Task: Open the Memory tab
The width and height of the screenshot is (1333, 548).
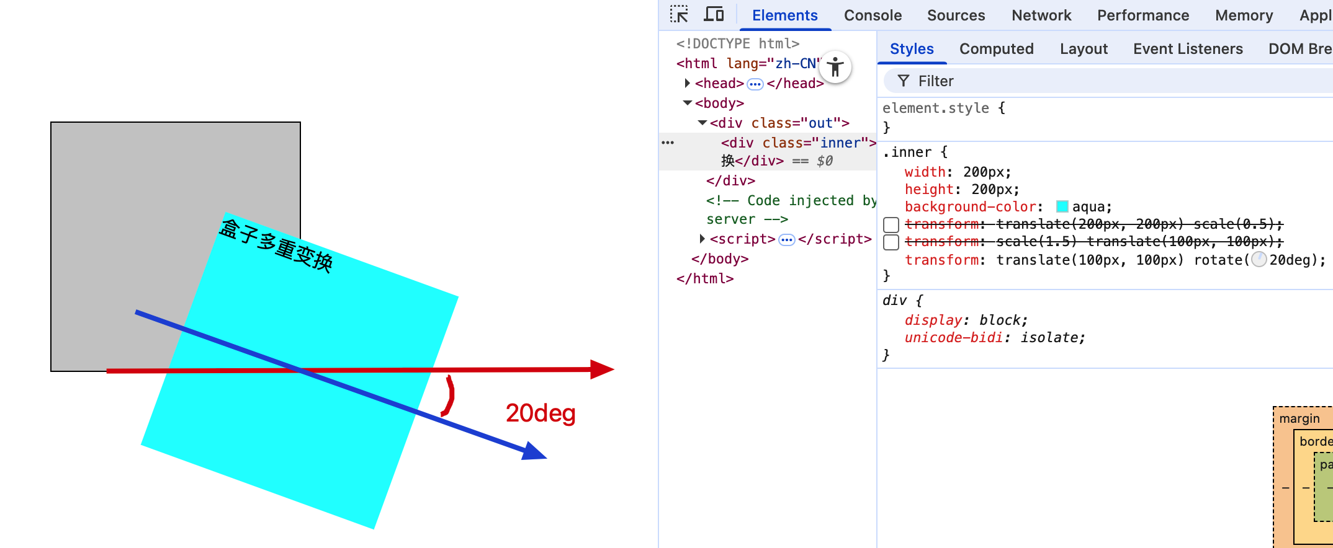Action: click(1244, 15)
